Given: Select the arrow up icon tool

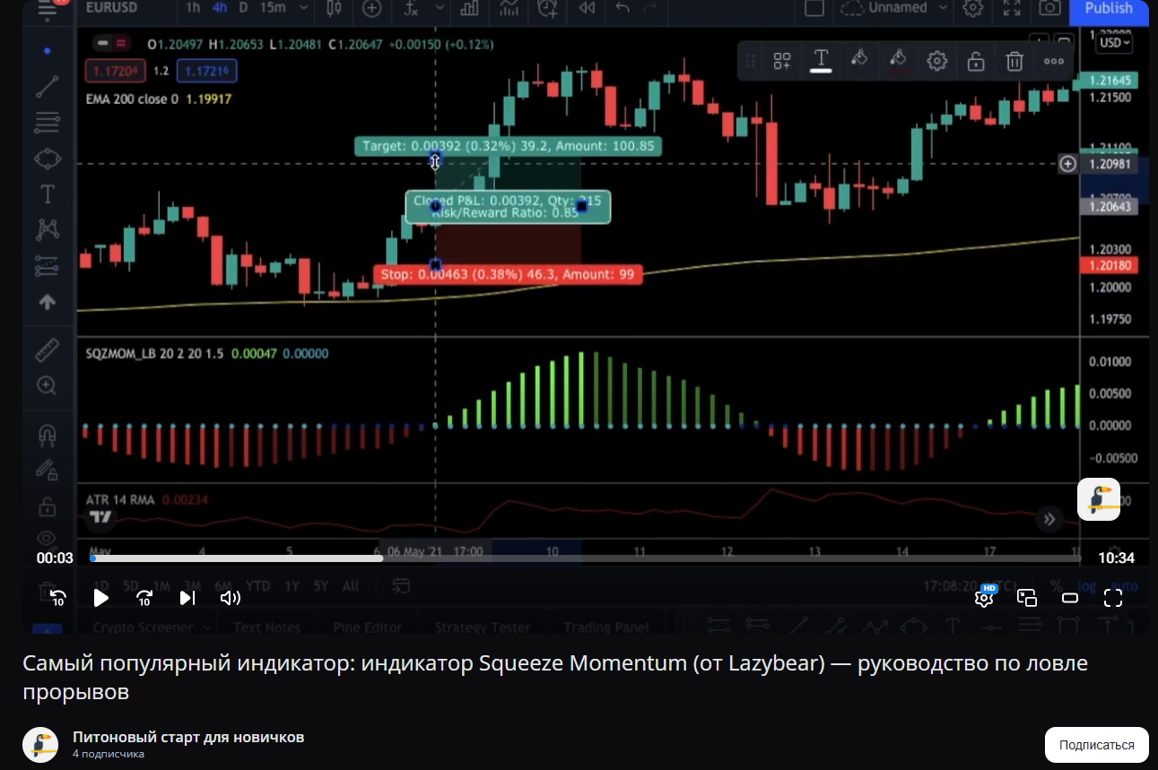Looking at the screenshot, I should coord(47,302).
